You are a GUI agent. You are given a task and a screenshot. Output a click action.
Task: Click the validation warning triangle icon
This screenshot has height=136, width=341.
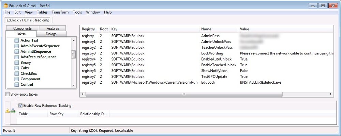coord(8,111)
